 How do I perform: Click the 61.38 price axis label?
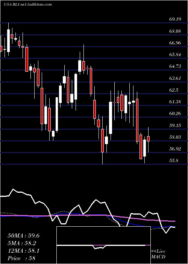click(175, 102)
